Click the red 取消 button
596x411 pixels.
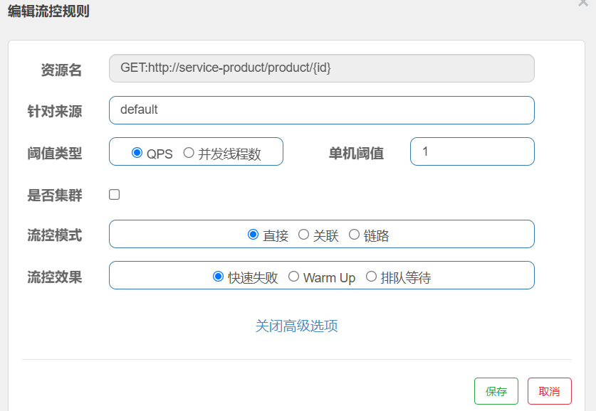coord(549,391)
